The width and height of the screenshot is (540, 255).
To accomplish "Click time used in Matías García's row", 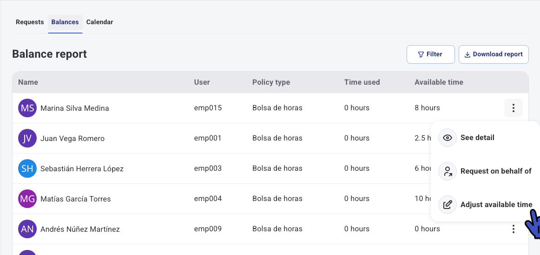I will click(357, 199).
